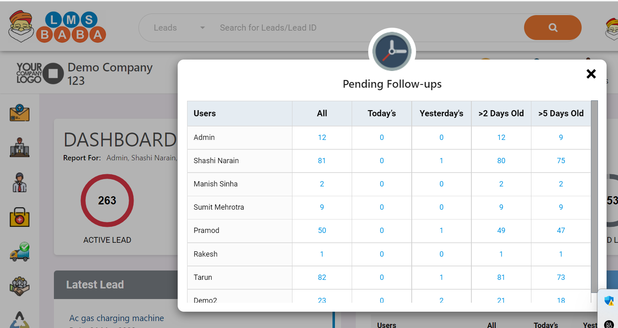This screenshot has width=618, height=328.
Task: Click the yellow briefcase with plus icon
Action: point(19,217)
